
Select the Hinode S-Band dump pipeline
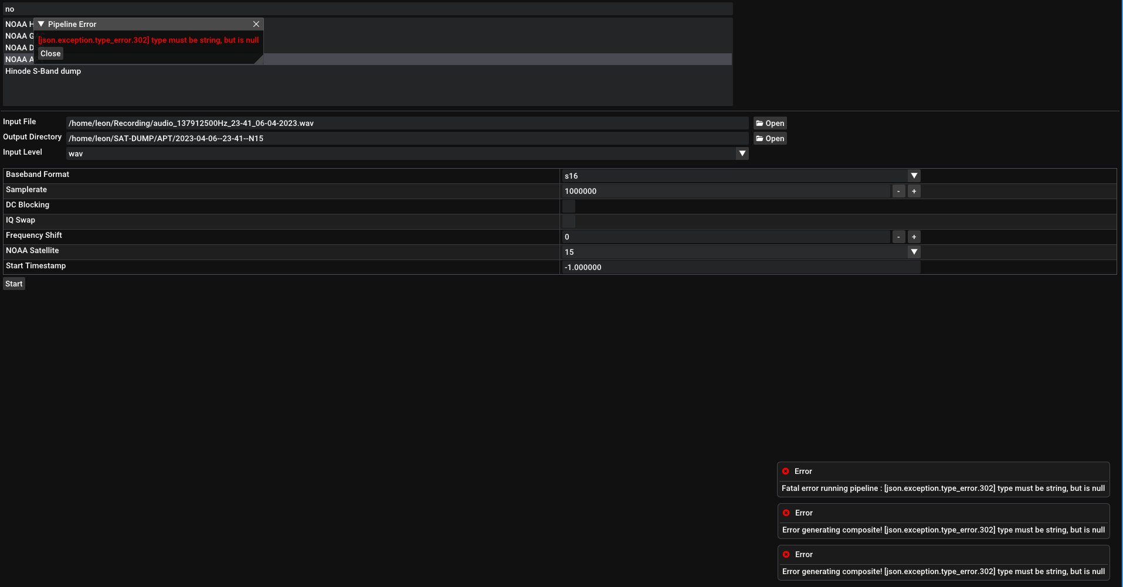pos(43,71)
